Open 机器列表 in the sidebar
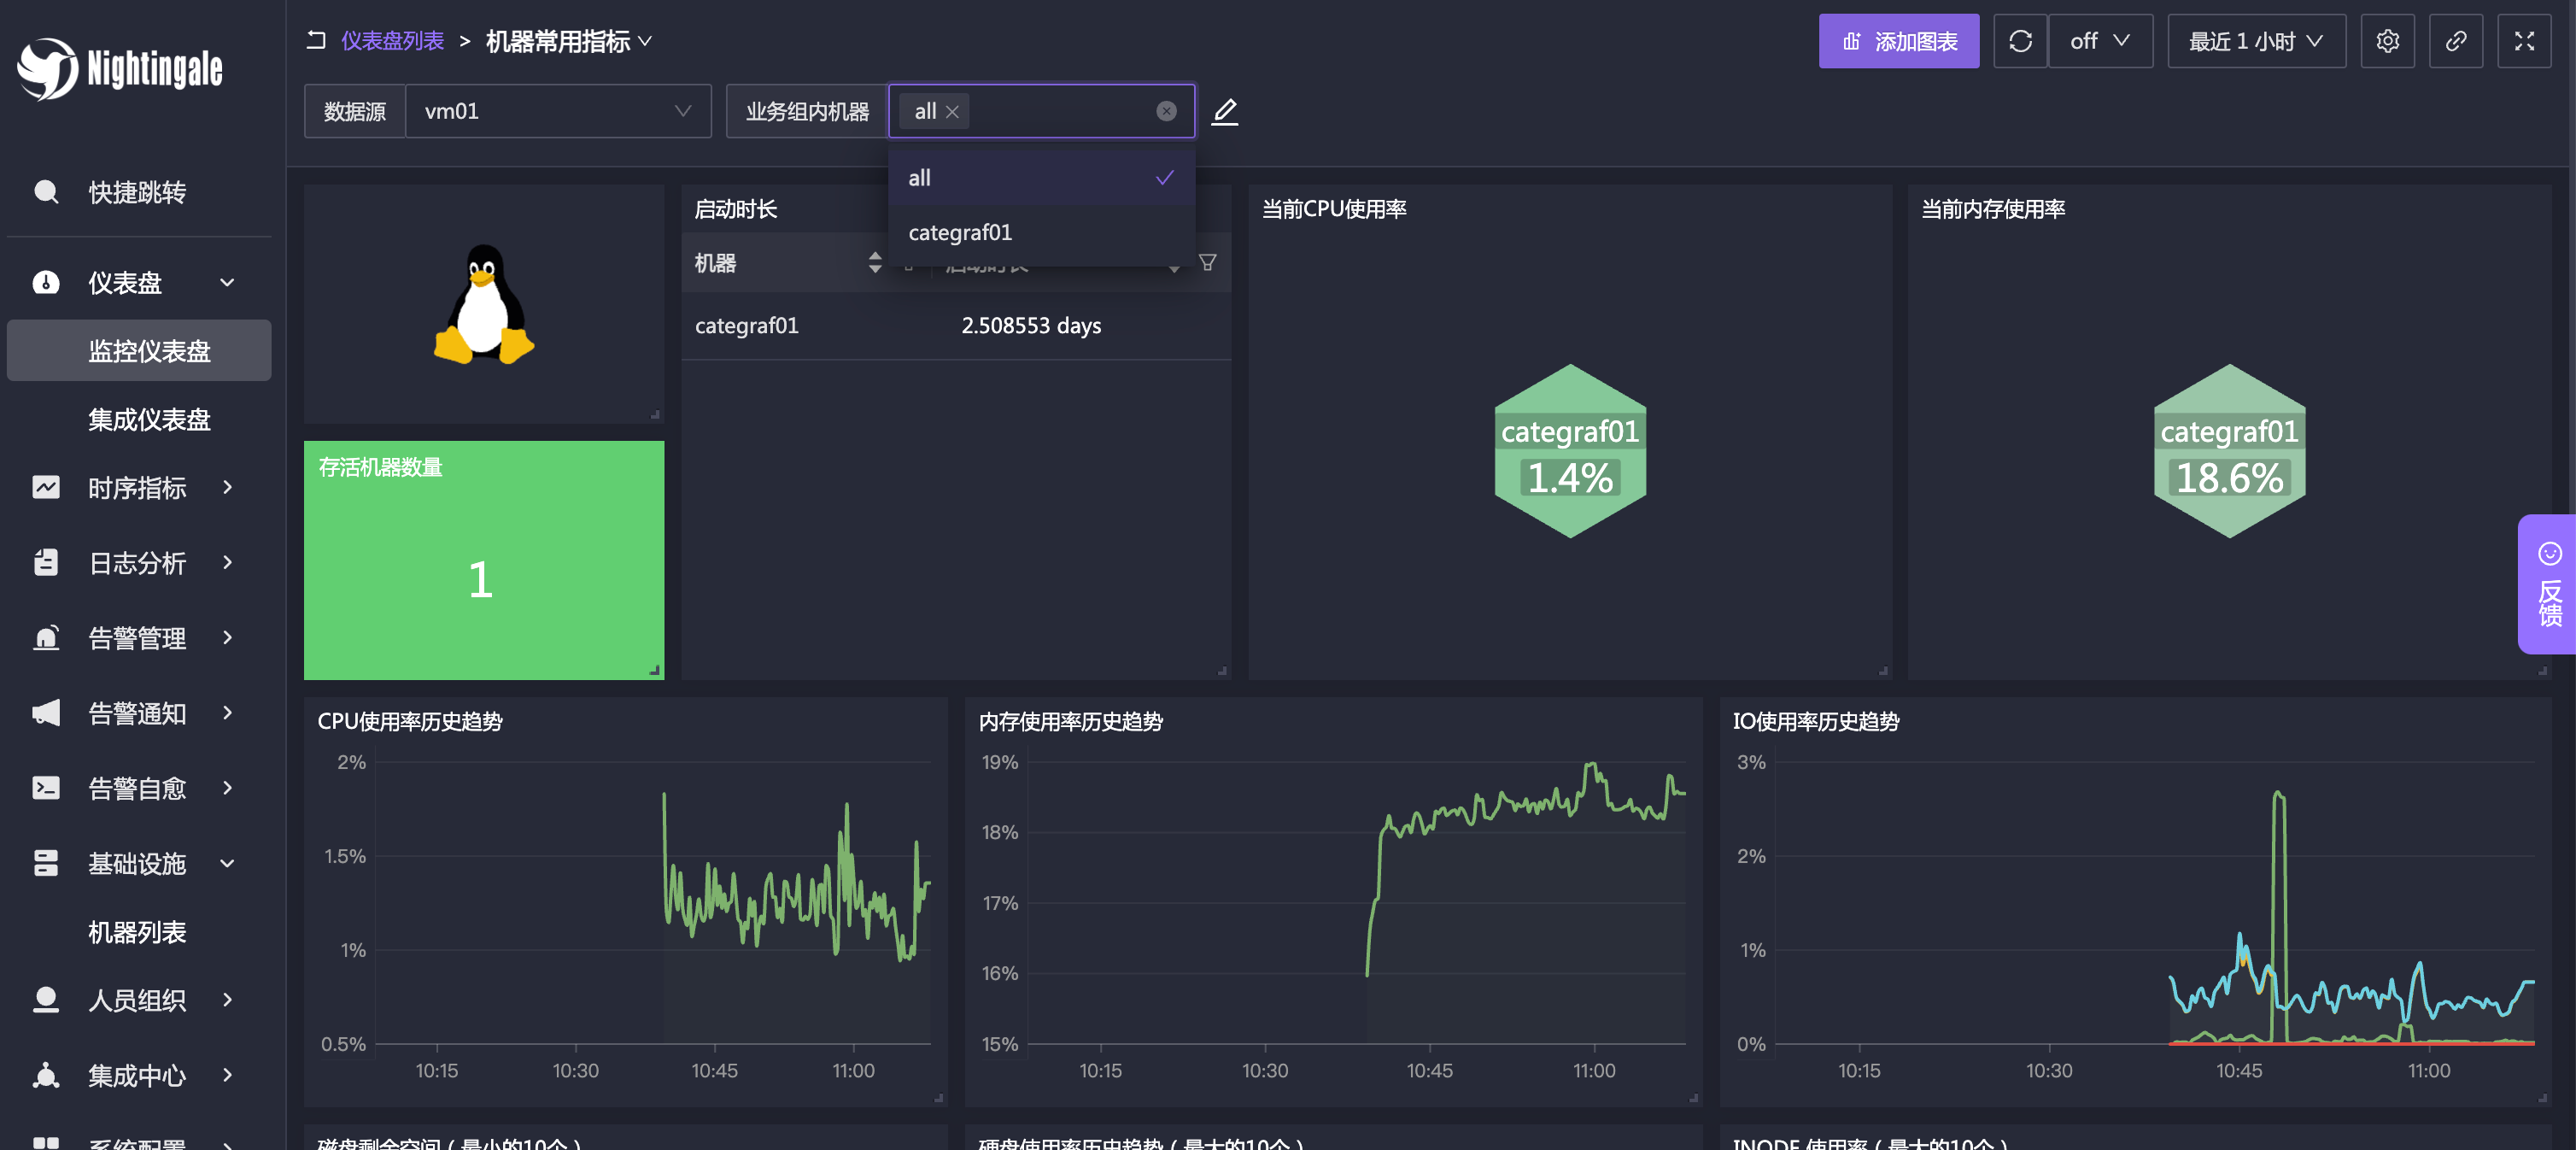2576x1150 pixels. tap(137, 932)
